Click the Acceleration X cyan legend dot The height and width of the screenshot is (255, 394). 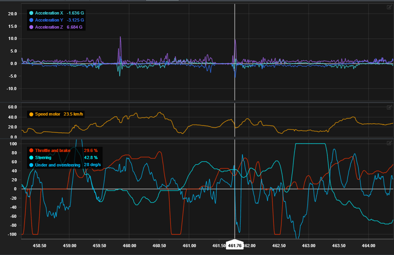[x=31, y=13]
